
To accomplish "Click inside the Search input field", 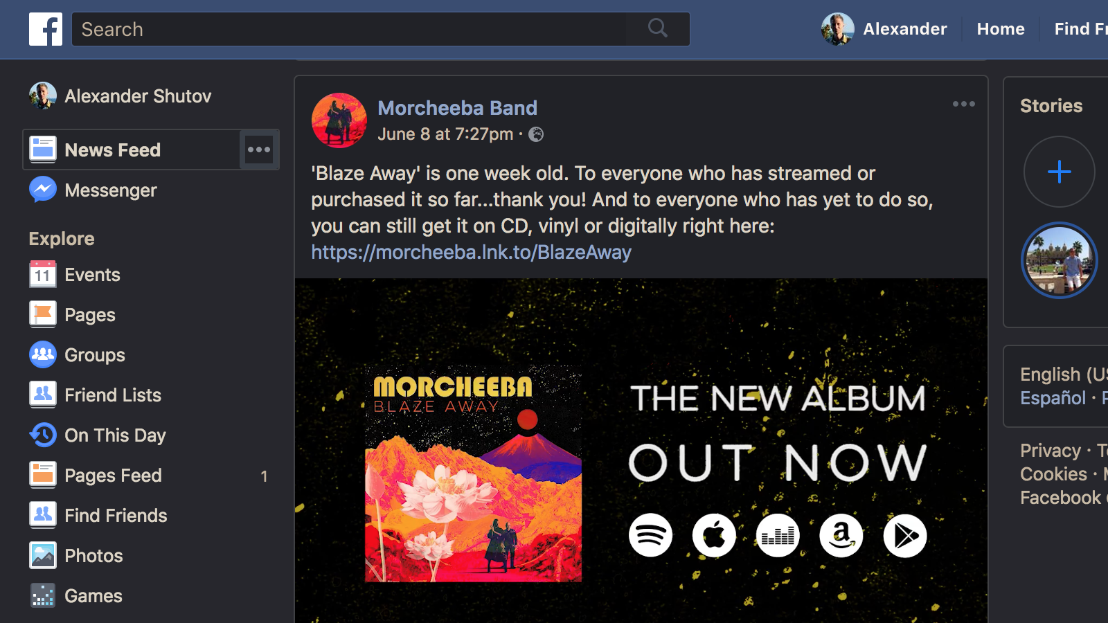I will [350, 29].
